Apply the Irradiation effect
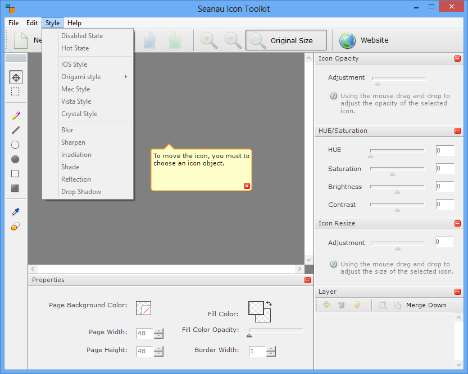 (88, 155)
